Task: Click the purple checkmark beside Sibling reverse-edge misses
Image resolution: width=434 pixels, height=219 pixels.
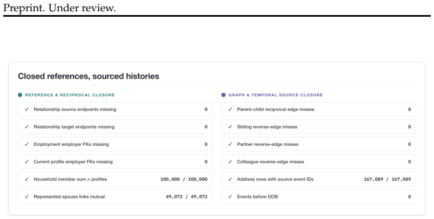Action: 230,127
